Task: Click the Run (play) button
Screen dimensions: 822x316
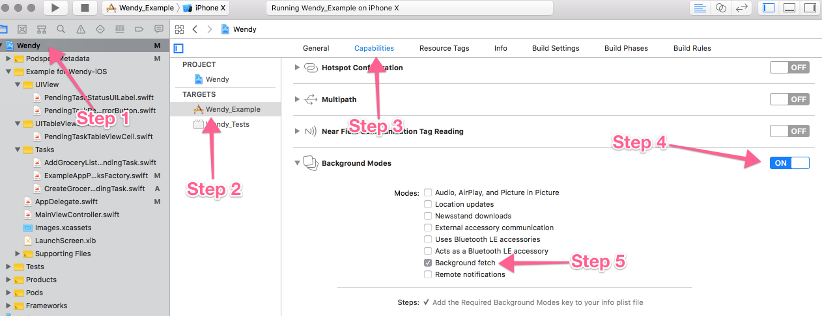Action: 56,8
